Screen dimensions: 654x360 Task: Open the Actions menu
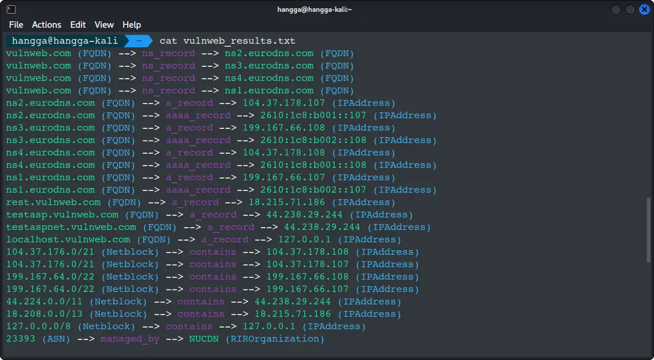46,25
